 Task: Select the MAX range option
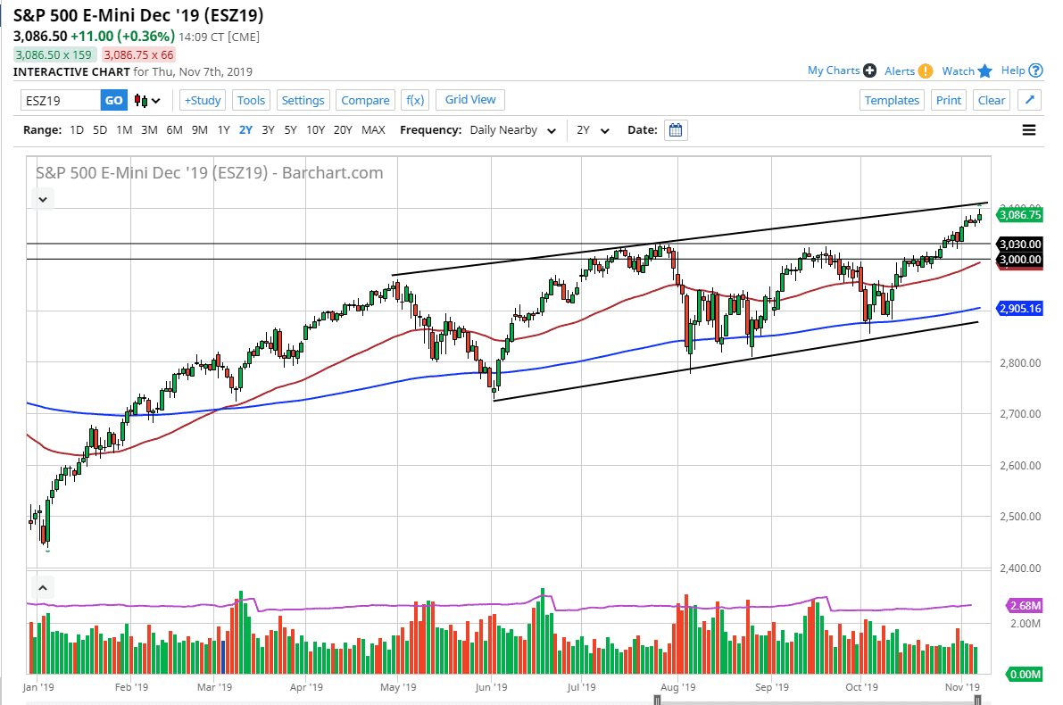pyautogui.click(x=373, y=129)
